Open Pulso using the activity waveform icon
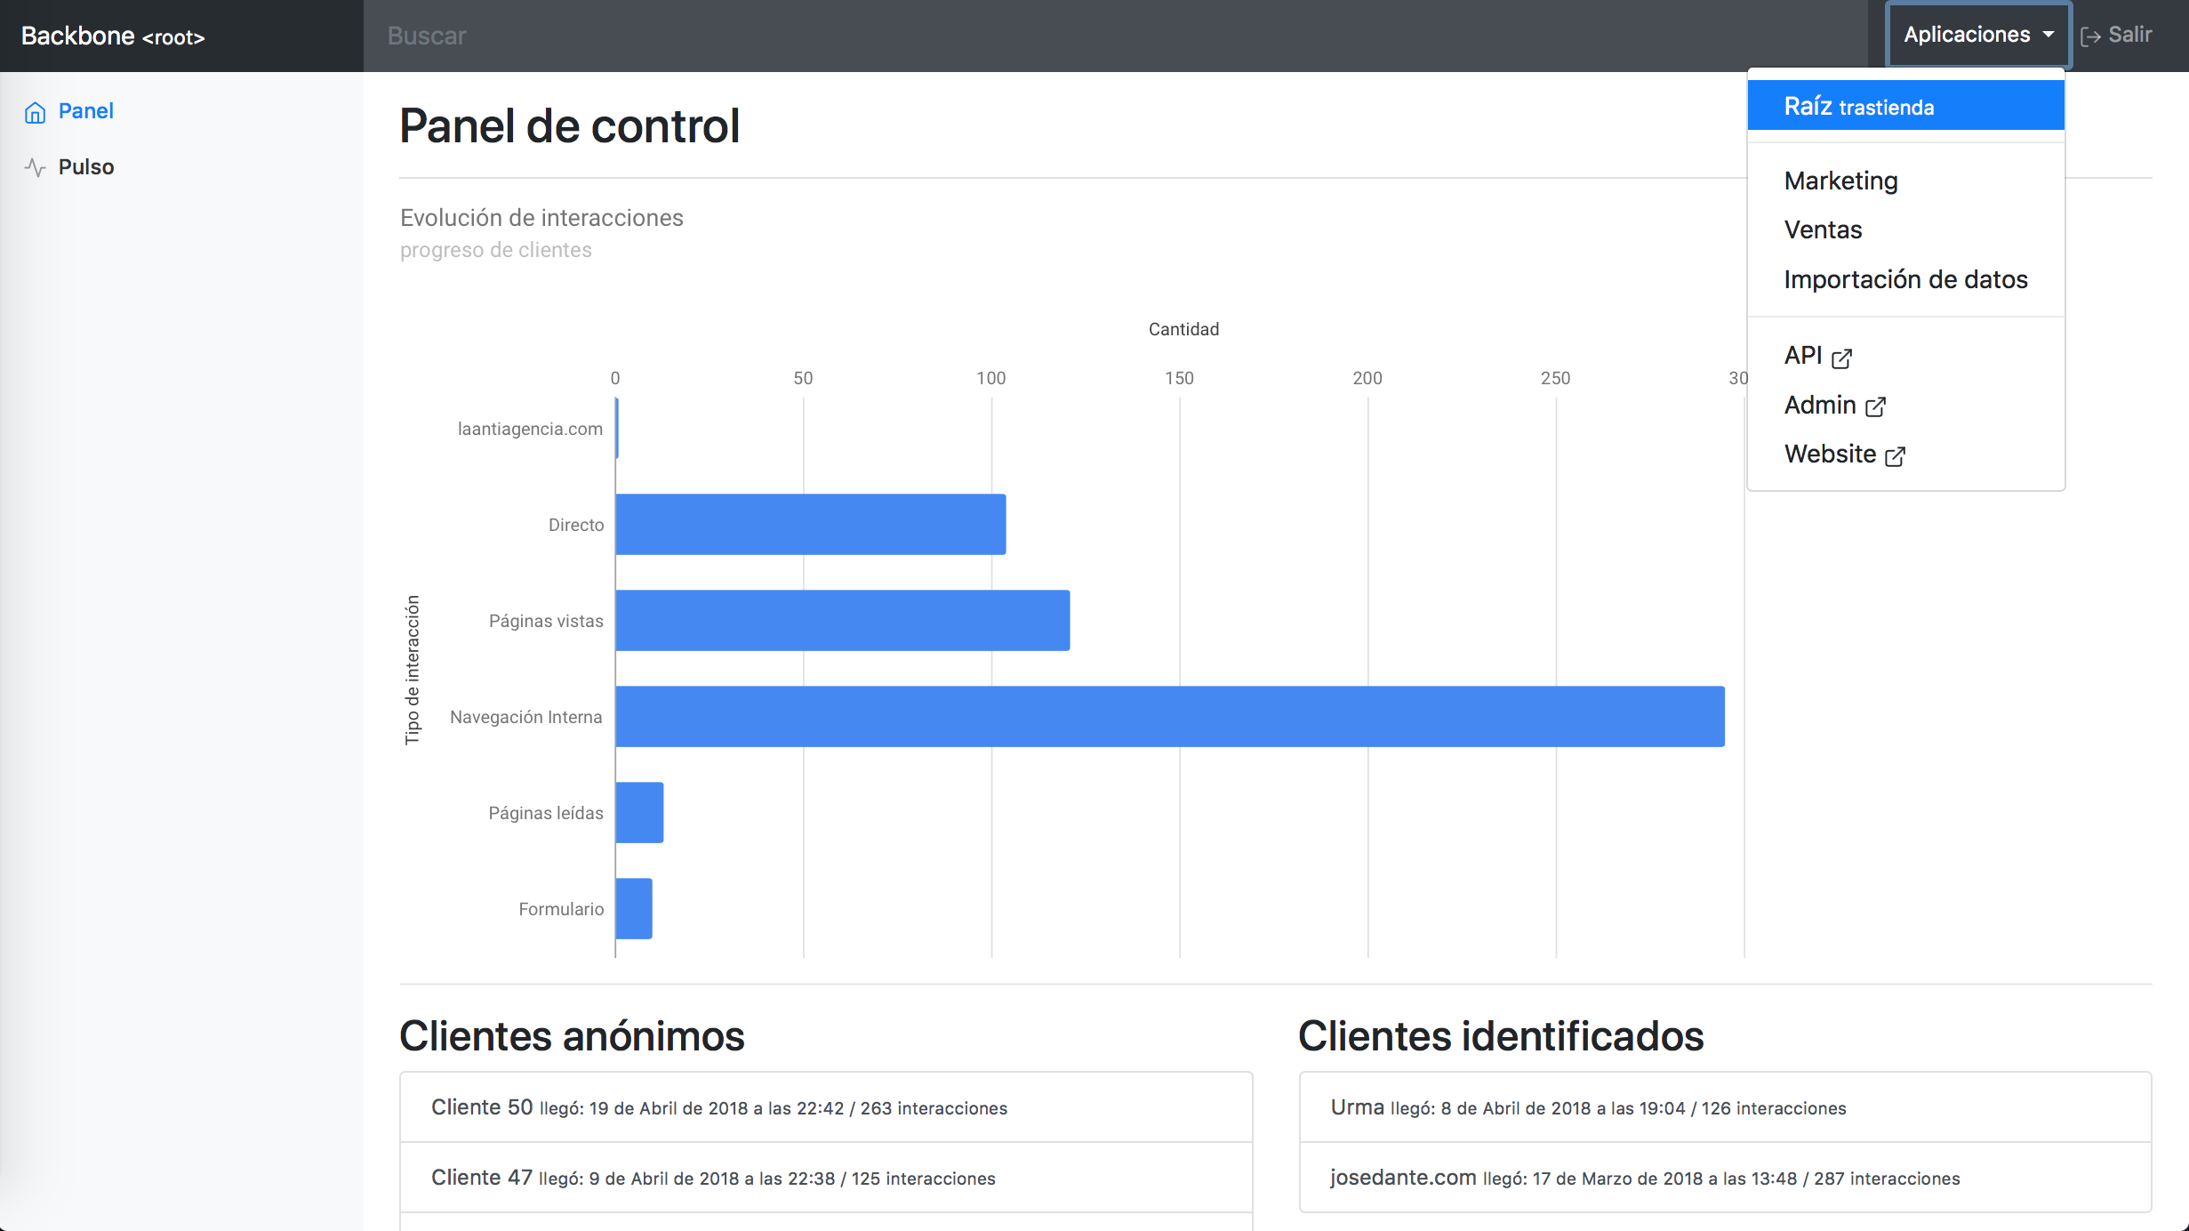The image size is (2189, 1231). coord(35,166)
